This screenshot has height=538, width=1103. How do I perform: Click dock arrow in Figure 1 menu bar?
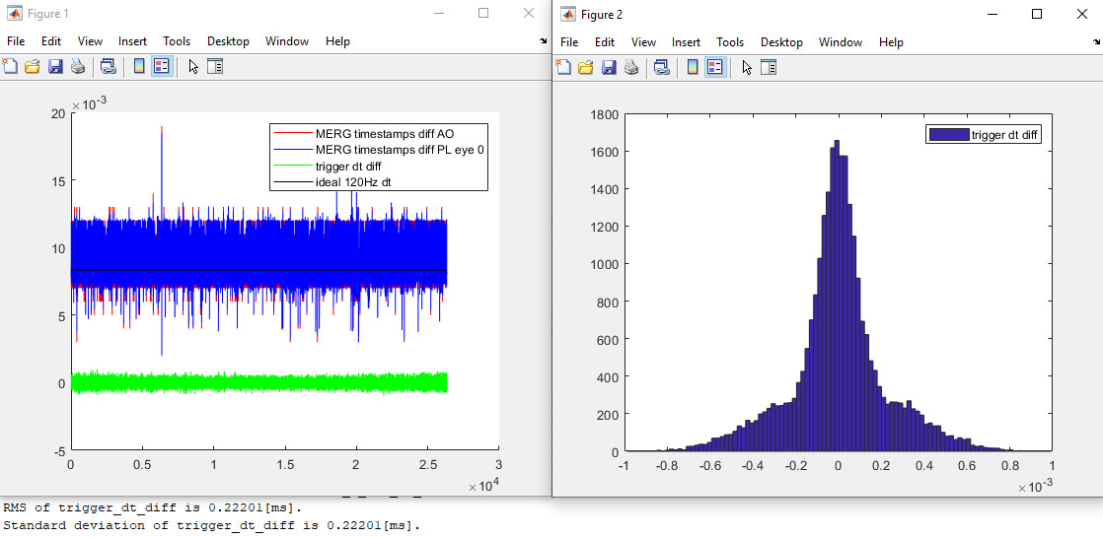click(x=543, y=41)
